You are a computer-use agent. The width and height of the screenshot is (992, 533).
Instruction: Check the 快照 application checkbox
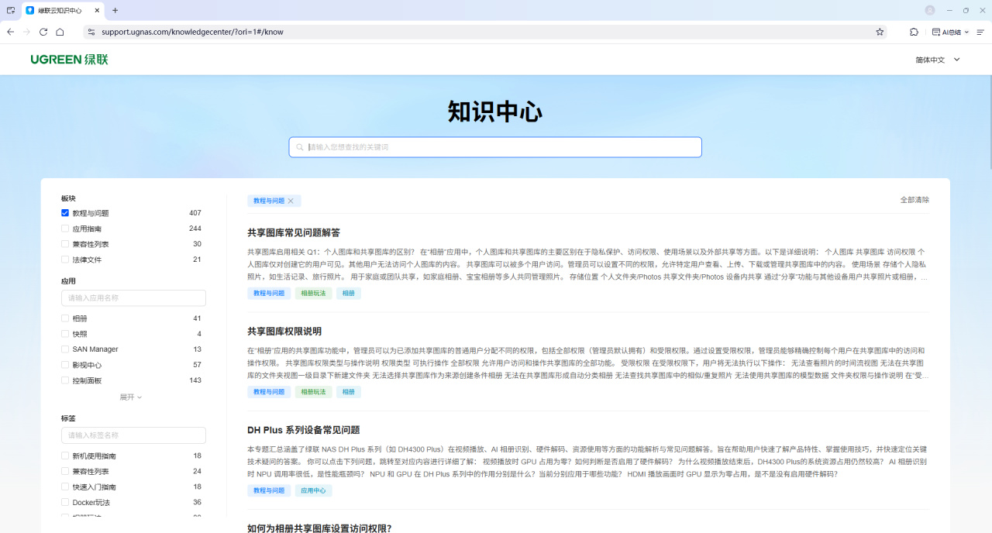65,334
